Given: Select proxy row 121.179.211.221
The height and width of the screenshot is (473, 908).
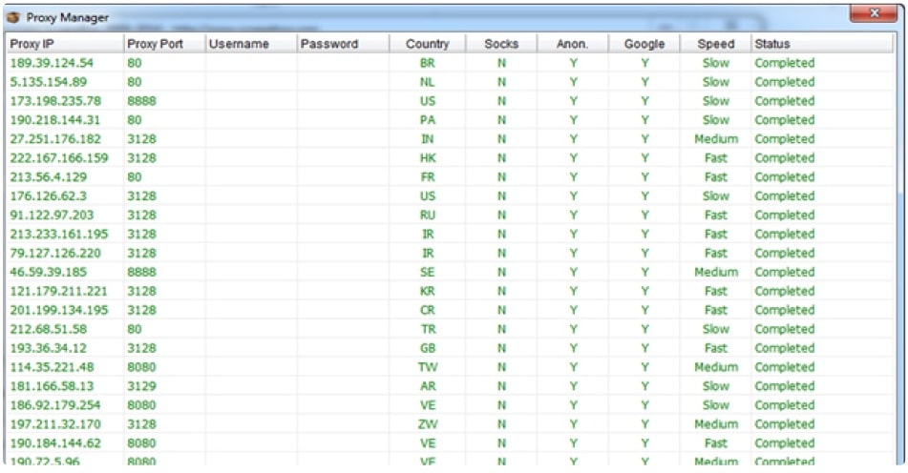Looking at the screenshot, I should click(x=451, y=292).
